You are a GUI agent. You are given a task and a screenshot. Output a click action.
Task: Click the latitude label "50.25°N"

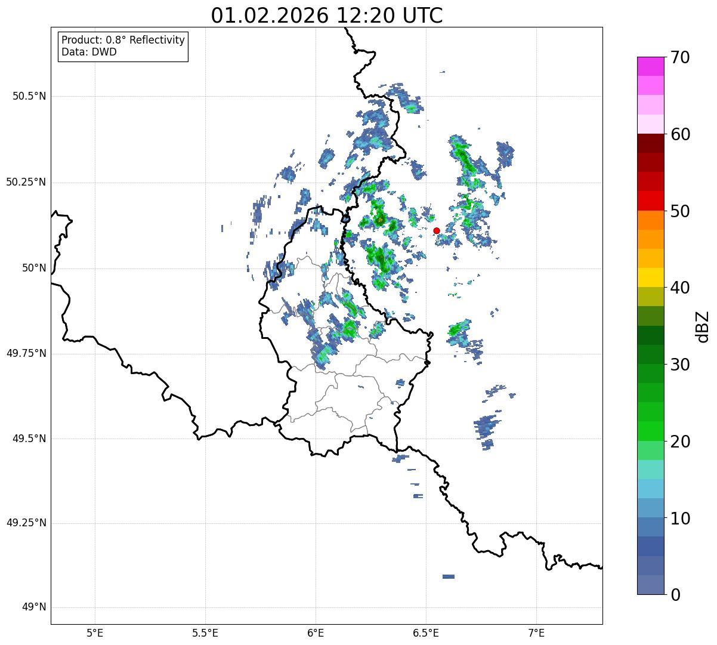click(26, 182)
